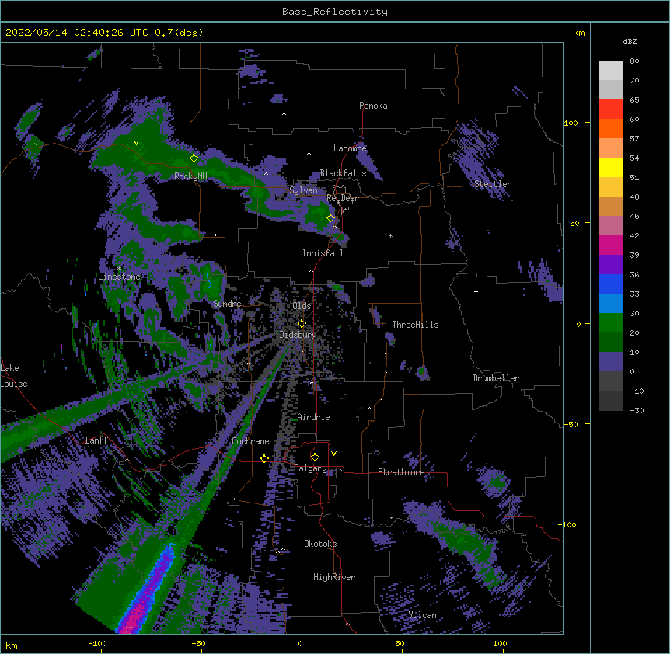Viewport: 670px width, 654px height.
Task: Select the Vulcan label
Action: pyautogui.click(x=422, y=615)
